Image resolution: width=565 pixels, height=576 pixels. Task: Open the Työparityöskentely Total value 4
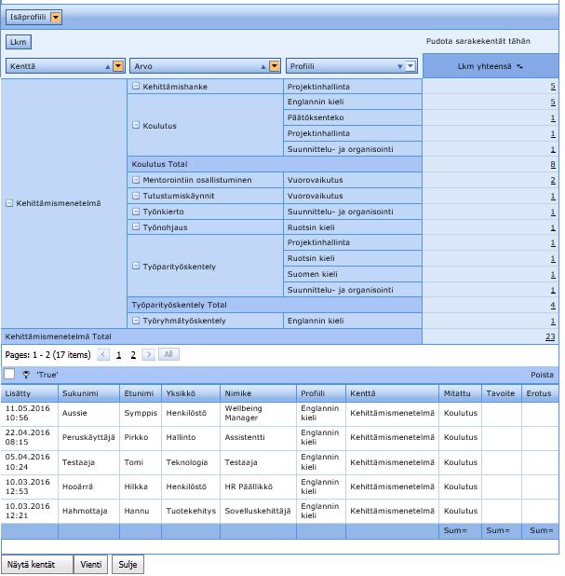click(553, 306)
